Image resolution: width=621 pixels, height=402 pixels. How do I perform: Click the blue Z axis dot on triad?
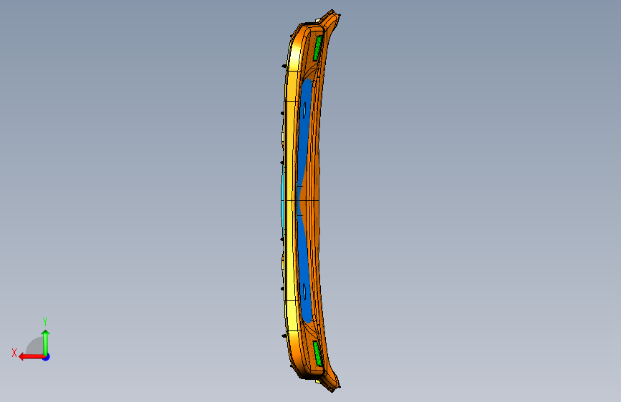[47, 357]
